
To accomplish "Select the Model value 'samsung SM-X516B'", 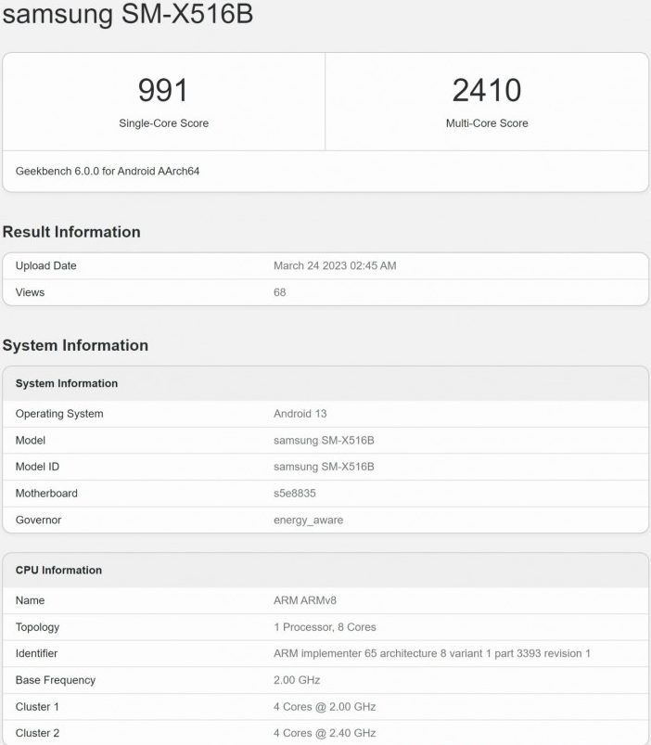I will (x=324, y=441).
